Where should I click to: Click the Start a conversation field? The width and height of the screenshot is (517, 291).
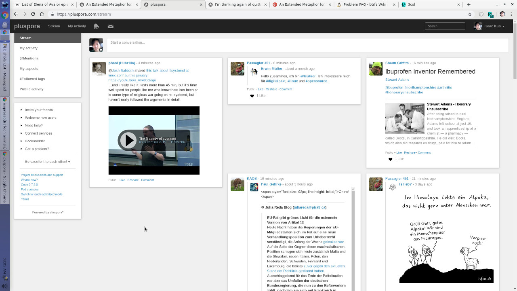click(x=307, y=42)
